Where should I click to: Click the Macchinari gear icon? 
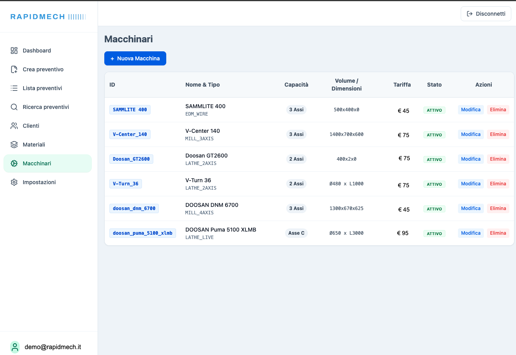pos(14,163)
